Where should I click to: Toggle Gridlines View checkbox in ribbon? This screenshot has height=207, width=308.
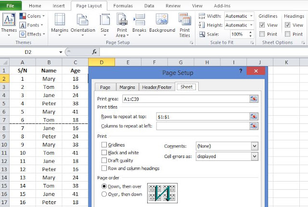coord(262,25)
